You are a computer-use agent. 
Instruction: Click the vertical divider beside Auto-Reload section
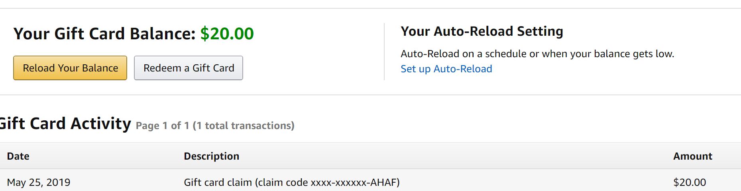click(x=384, y=52)
